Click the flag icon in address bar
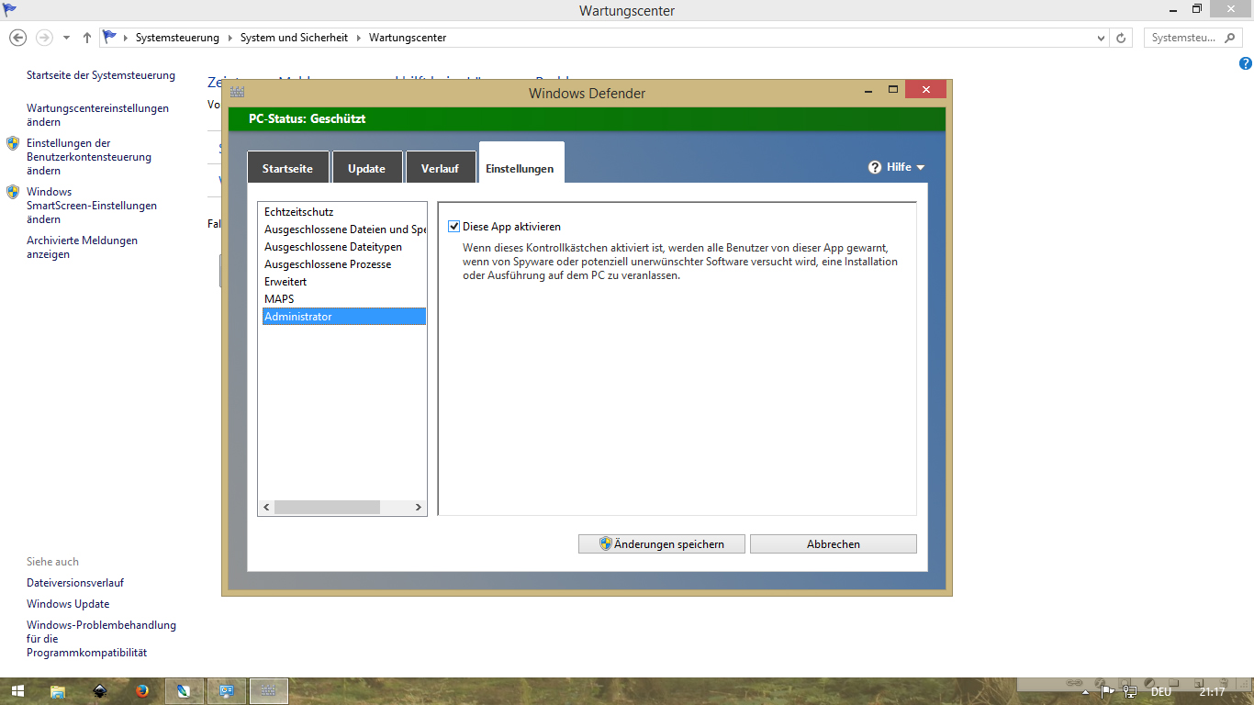The width and height of the screenshot is (1254, 705). pyautogui.click(x=110, y=37)
